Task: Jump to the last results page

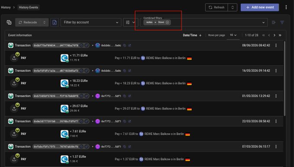Action: (280, 35)
